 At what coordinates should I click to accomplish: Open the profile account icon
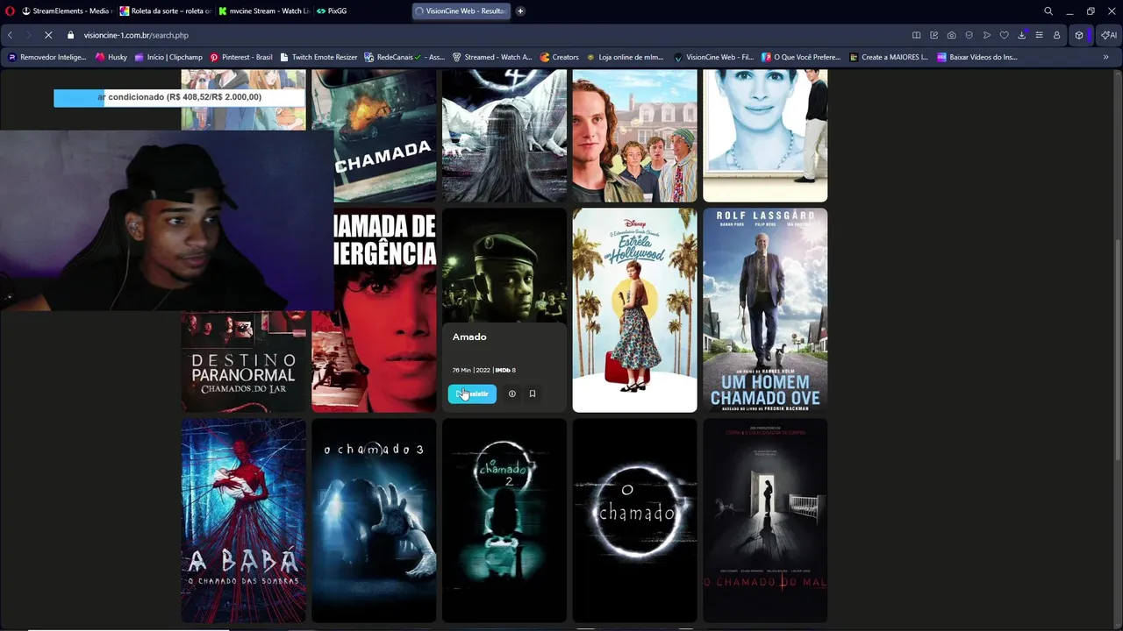coord(1056,35)
